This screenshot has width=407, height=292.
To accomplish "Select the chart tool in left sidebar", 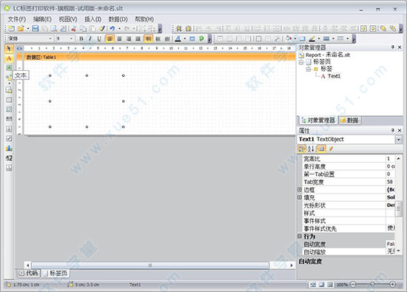I will pos(9,148).
